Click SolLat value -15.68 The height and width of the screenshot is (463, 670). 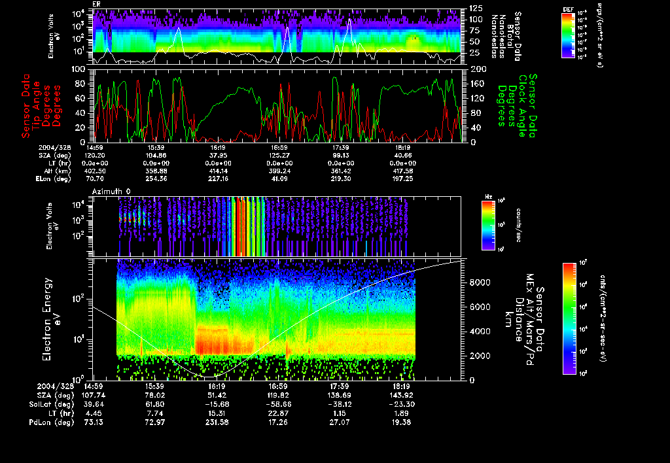[x=216, y=404]
